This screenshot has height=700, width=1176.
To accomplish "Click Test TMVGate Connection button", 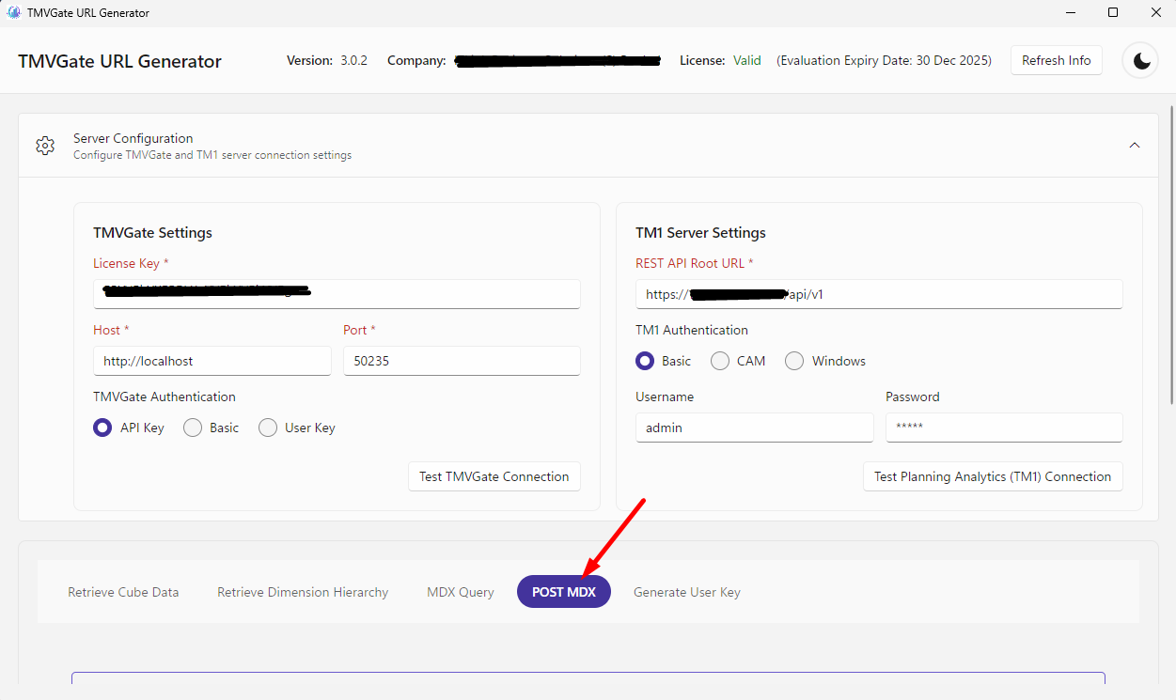I will [x=494, y=476].
